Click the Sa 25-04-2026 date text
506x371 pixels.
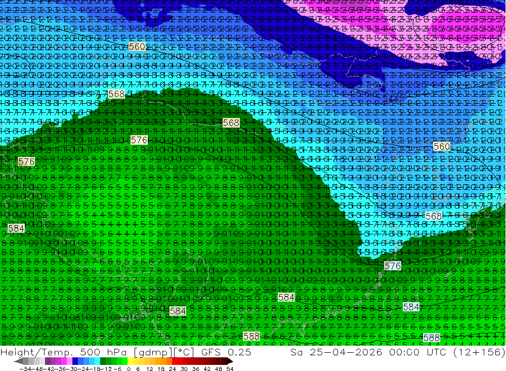click(336, 352)
